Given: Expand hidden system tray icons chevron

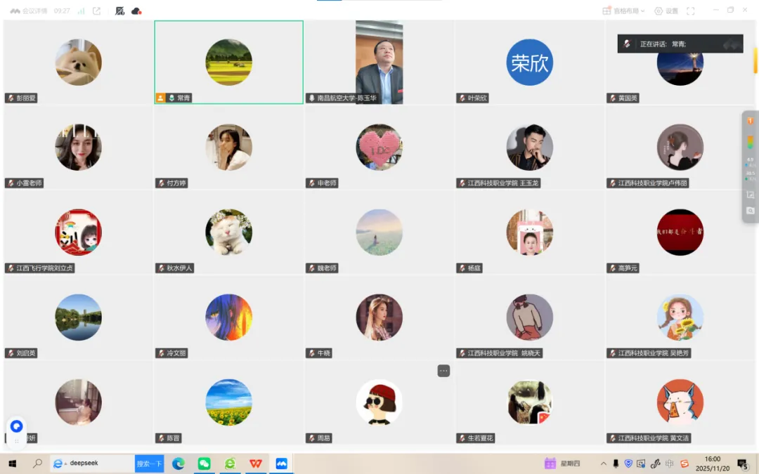Looking at the screenshot, I should pos(603,463).
